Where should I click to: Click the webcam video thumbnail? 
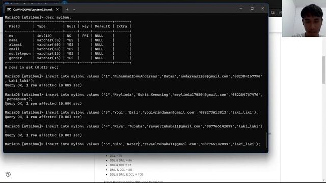[x=304, y=18]
